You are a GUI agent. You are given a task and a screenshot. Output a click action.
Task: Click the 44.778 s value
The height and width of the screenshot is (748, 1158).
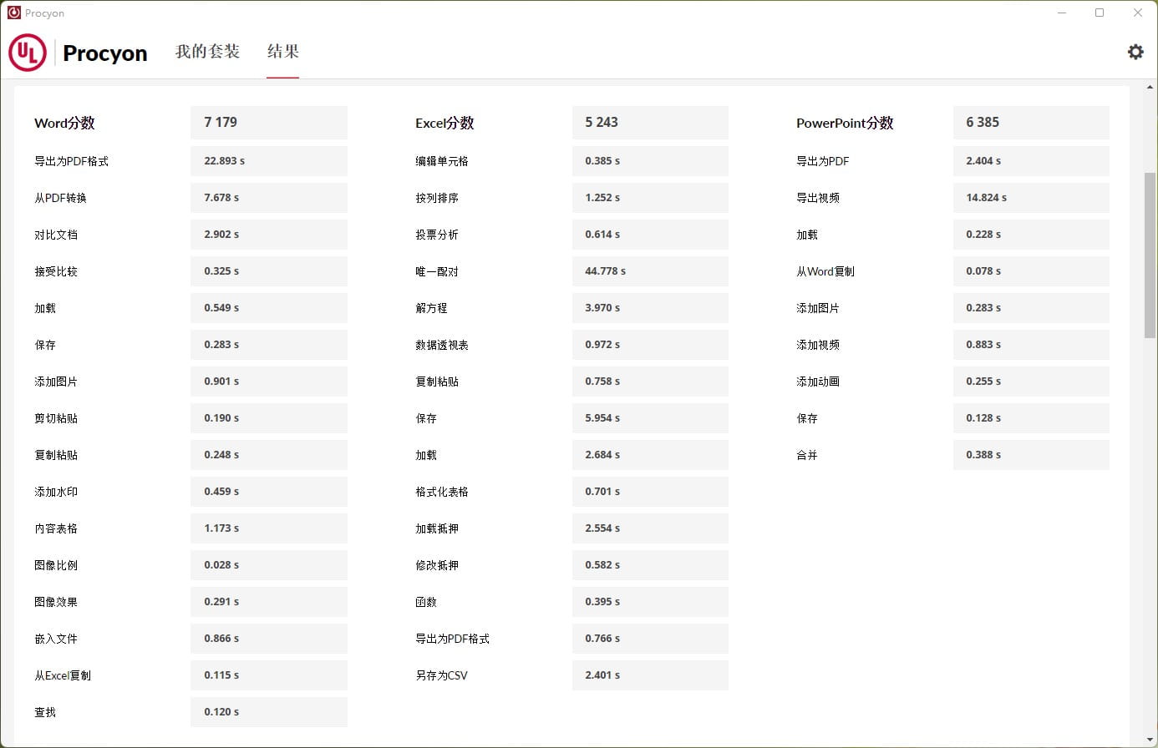click(x=650, y=271)
